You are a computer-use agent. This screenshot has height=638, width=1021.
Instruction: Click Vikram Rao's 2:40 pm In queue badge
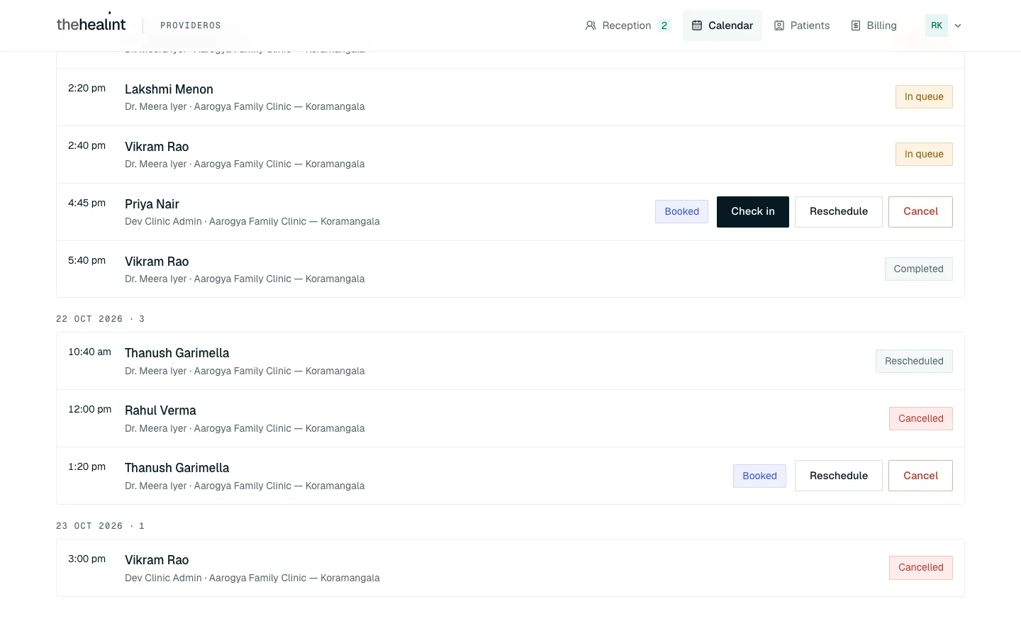924,155
